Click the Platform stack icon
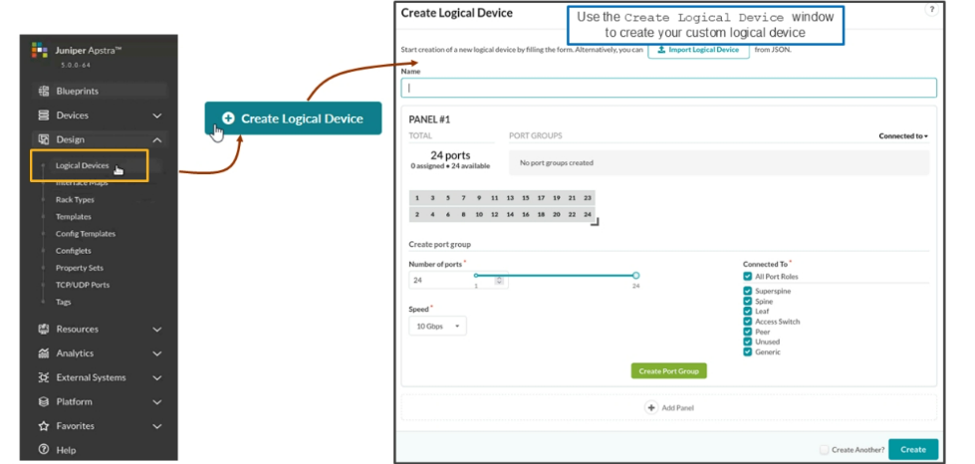This screenshot has width=975, height=464. click(x=44, y=402)
